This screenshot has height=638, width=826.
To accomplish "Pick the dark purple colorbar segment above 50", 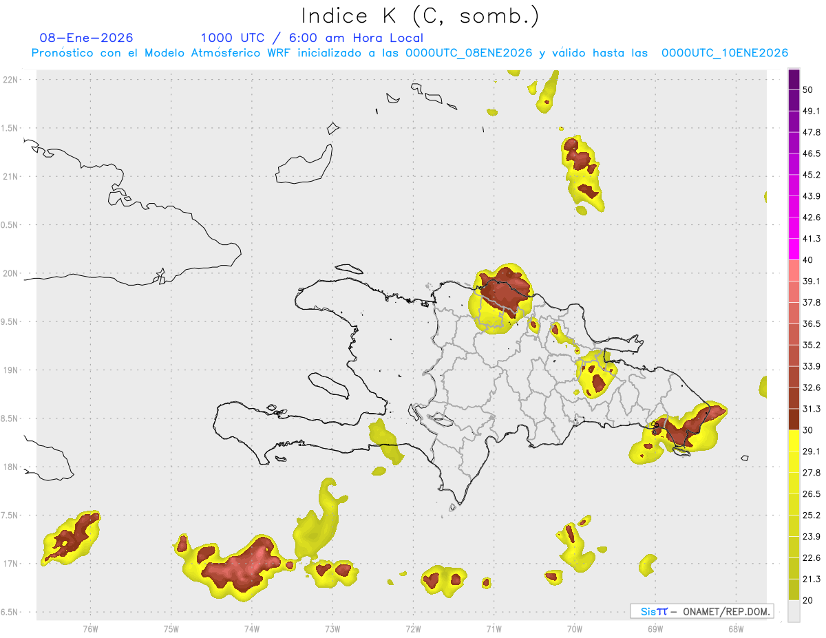I will coord(794,80).
